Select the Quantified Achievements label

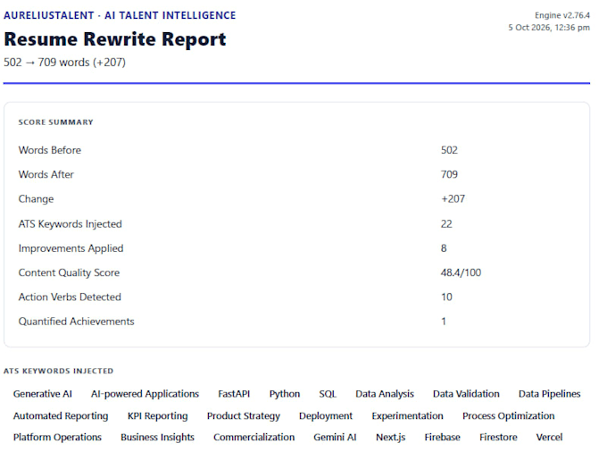tap(76, 322)
